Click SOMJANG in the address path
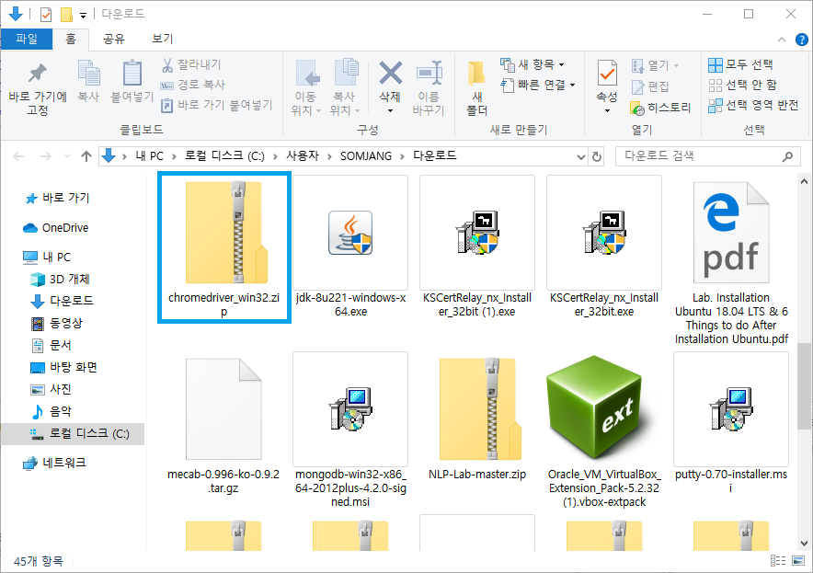This screenshot has height=573, width=813. click(365, 156)
